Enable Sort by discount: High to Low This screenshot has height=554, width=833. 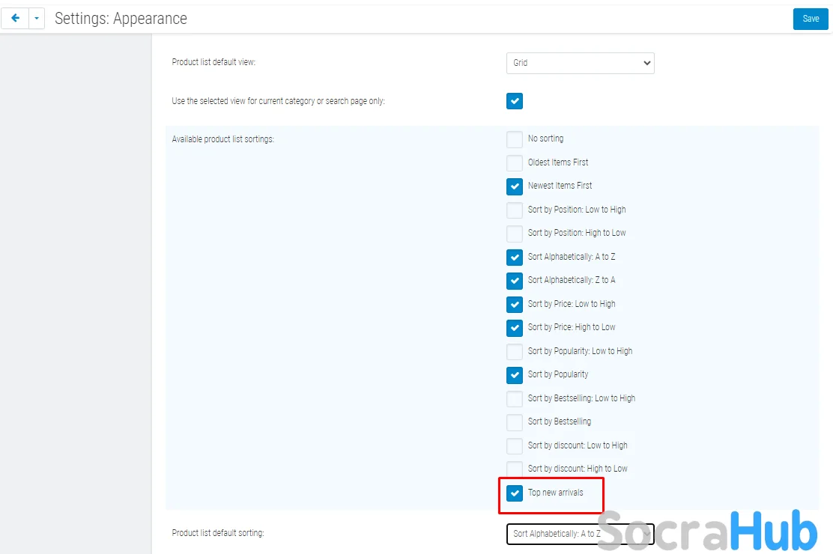click(515, 469)
